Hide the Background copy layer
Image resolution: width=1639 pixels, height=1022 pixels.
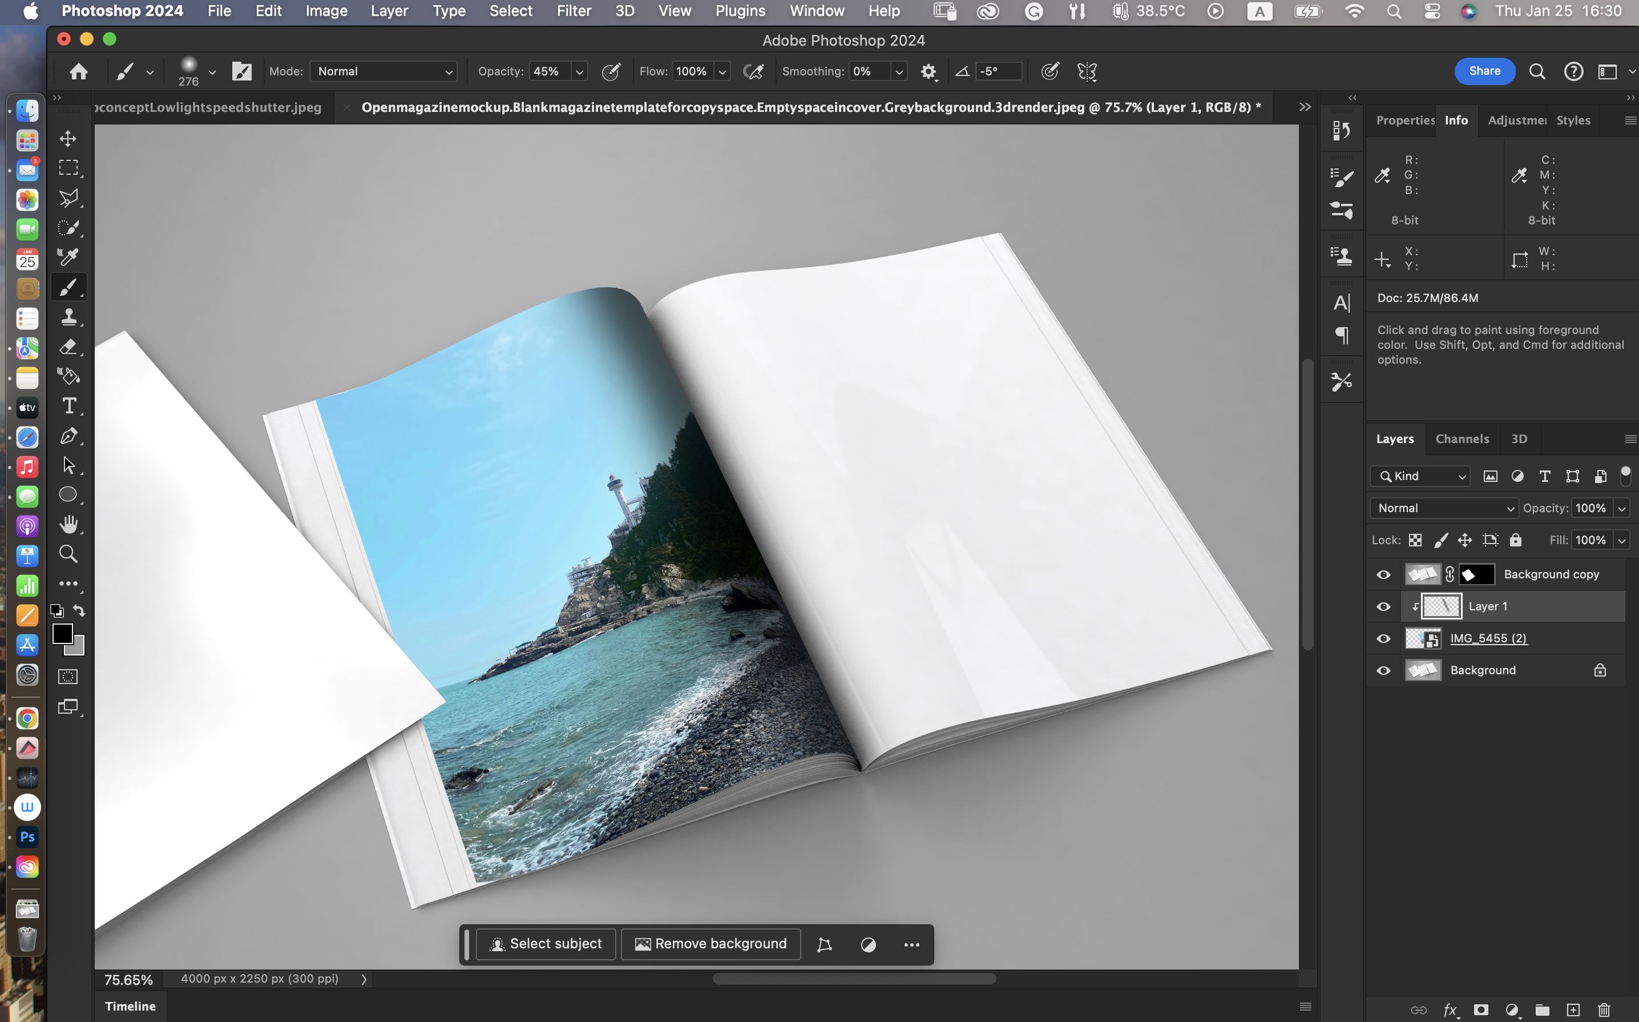click(1383, 574)
